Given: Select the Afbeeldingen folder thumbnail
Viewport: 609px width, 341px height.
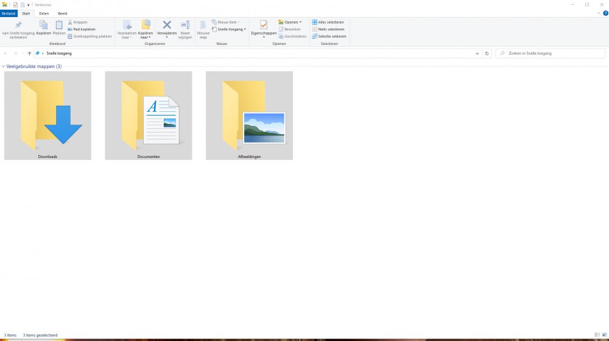Looking at the screenshot, I should 249,115.
